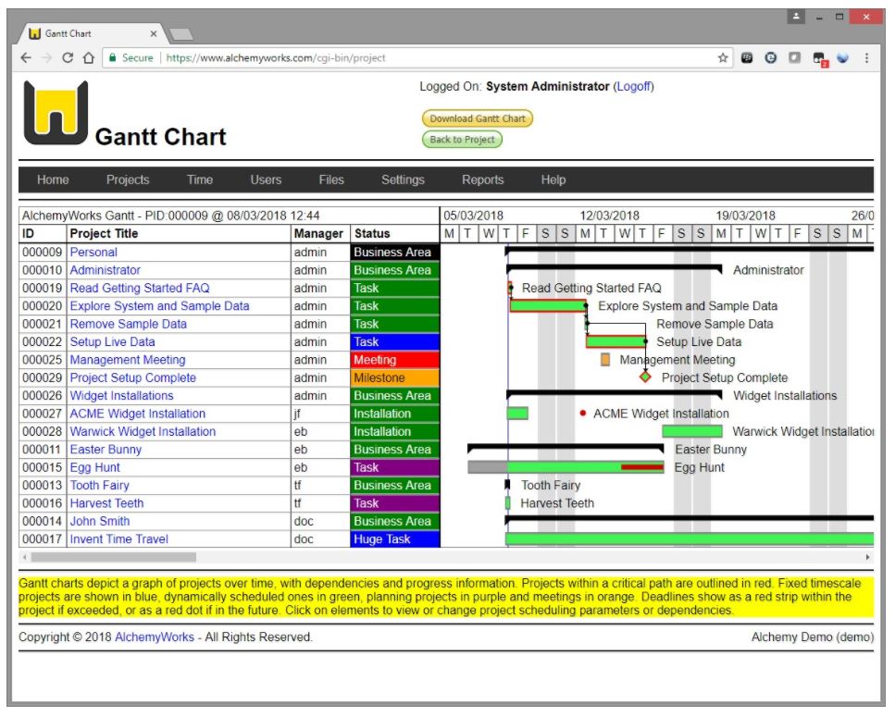895x717 pixels.
Task: Click the blue globe extension icon
Action: (842, 57)
